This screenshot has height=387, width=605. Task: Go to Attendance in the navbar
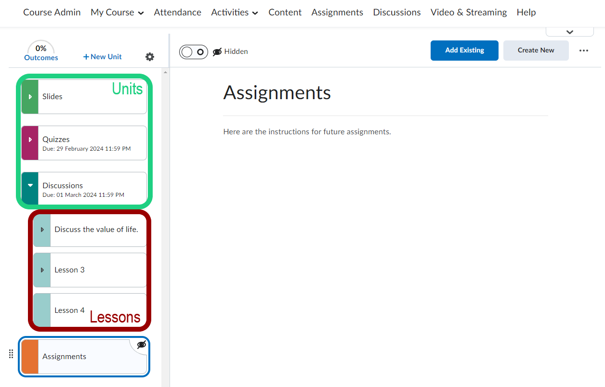(177, 13)
